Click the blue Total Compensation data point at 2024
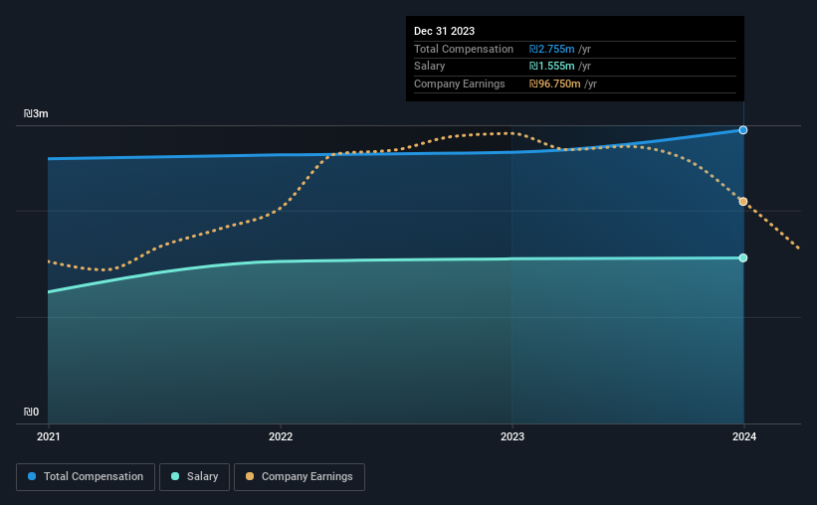The height and width of the screenshot is (505, 817). 743,130
